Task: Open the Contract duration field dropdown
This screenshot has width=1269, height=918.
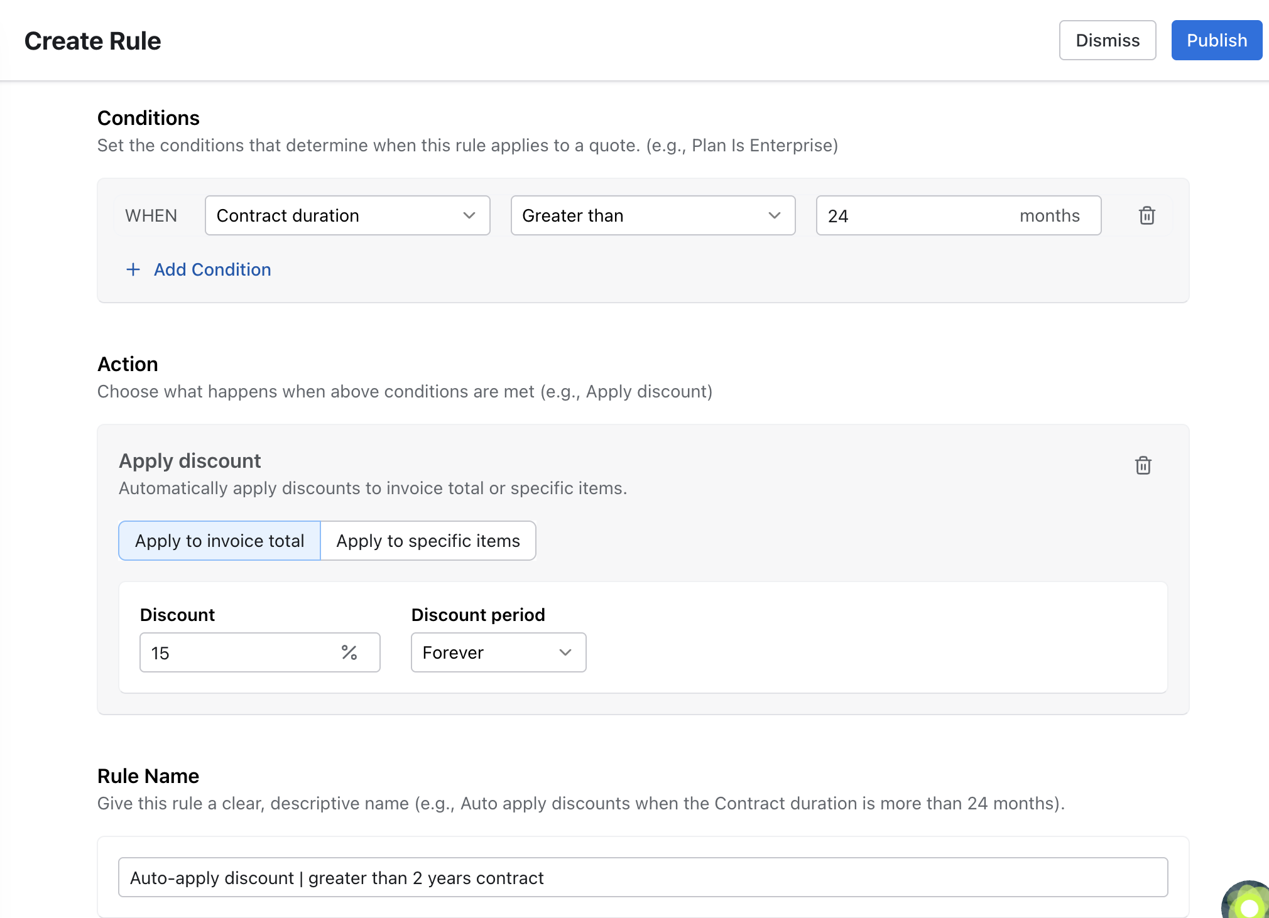Action: point(333,215)
